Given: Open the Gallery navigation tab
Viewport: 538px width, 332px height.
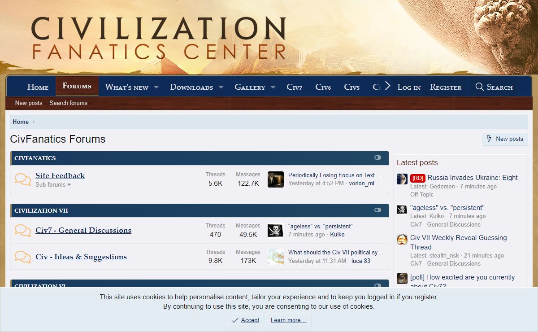Looking at the screenshot, I should (250, 87).
